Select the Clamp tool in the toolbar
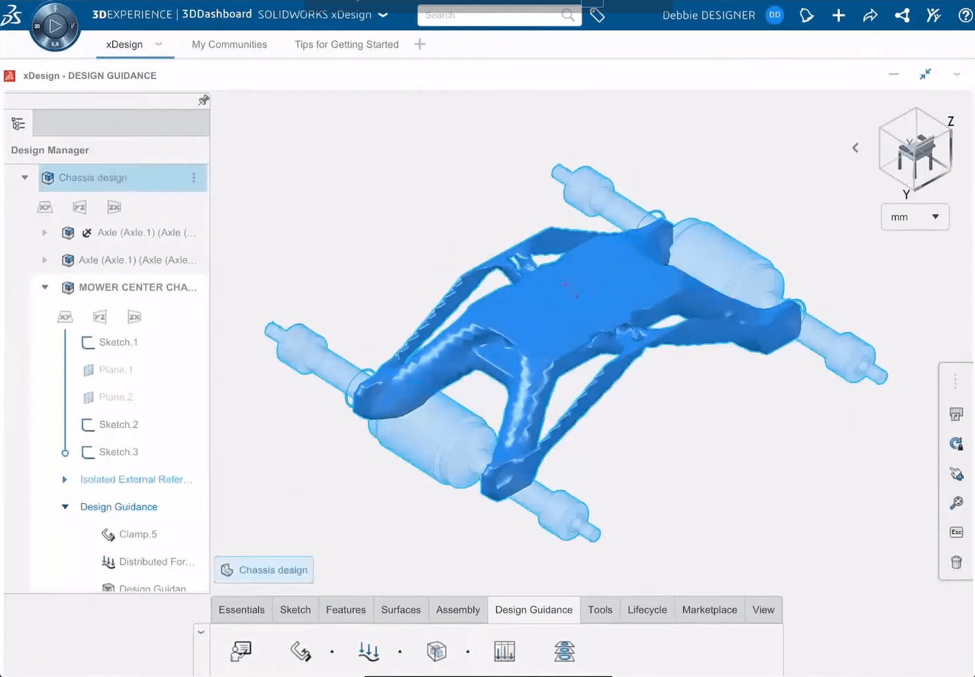 click(x=301, y=651)
